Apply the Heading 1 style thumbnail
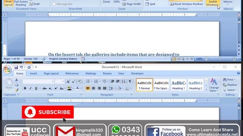This screenshot has width=243, height=136. pos(178,85)
